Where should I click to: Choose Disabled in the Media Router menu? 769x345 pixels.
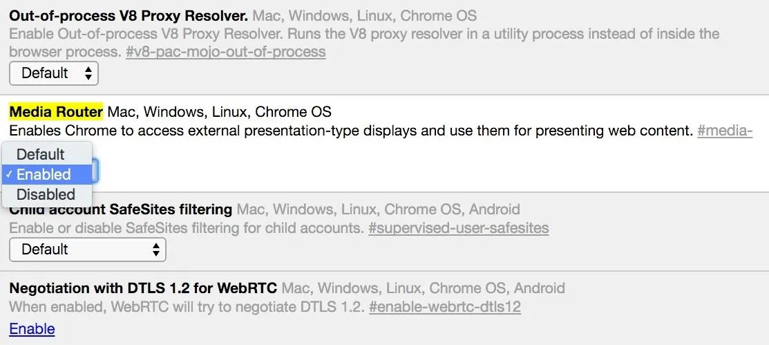47,194
